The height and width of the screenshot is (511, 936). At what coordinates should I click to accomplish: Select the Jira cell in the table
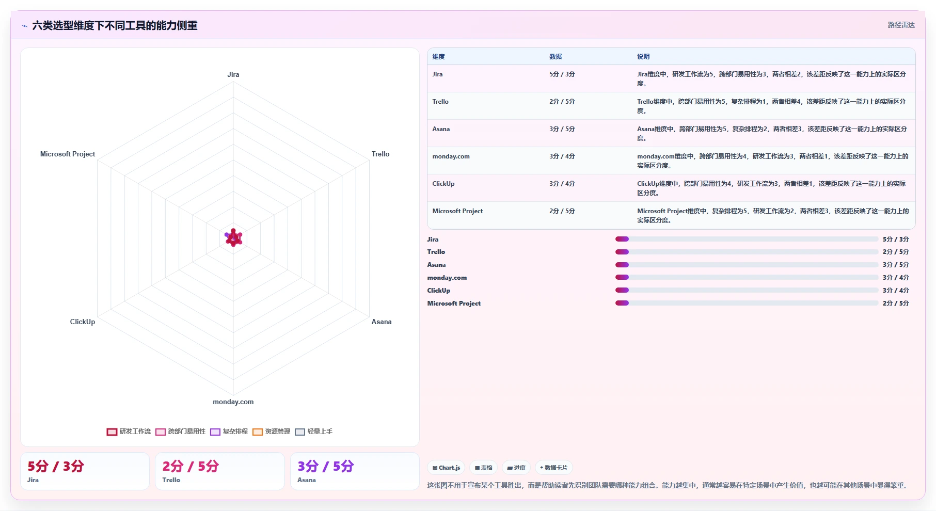(486, 78)
